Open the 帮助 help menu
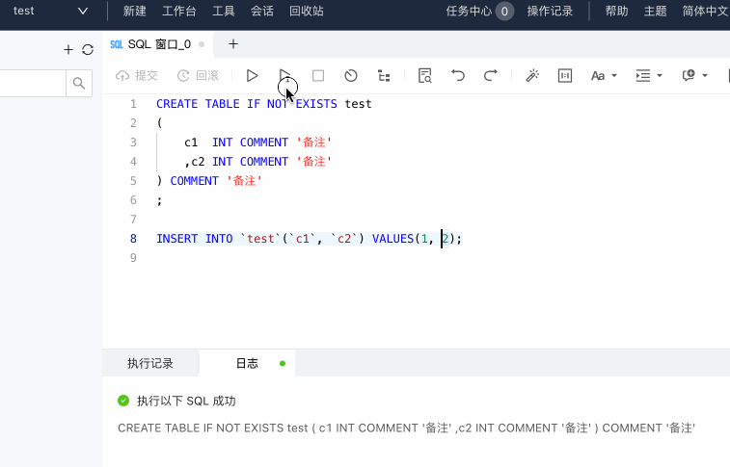The width and height of the screenshot is (730, 467). point(616,11)
